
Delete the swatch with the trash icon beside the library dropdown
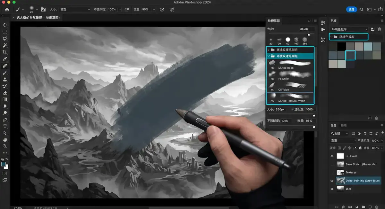[x=380, y=29]
